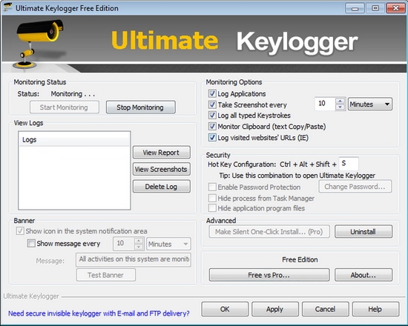Enable Show message every checkbox

[x=31, y=243]
